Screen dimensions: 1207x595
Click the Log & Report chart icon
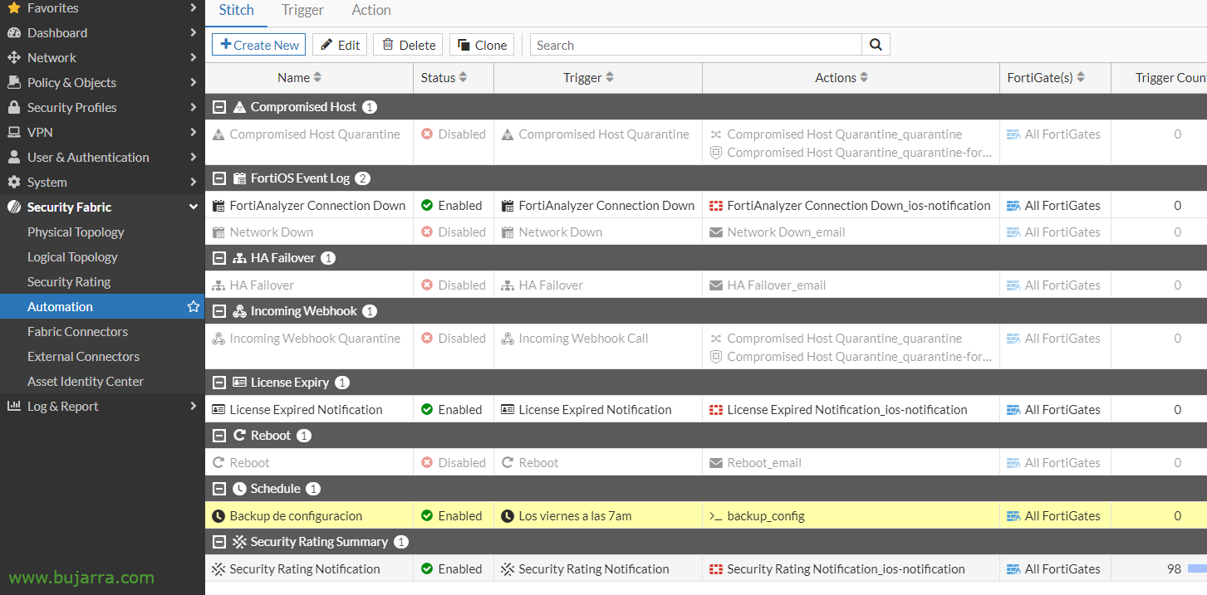13,406
